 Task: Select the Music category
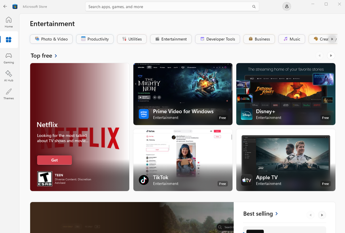(x=291, y=39)
